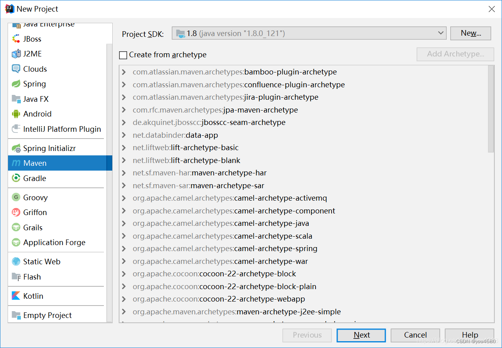Choose the Spring leaf icon

[16, 84]
